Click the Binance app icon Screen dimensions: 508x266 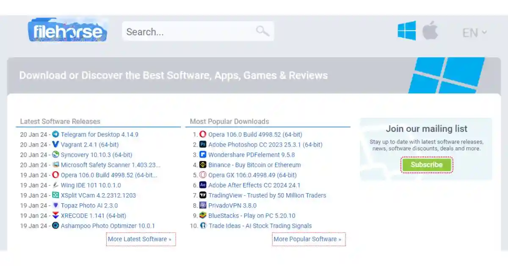tap(203, 165)
